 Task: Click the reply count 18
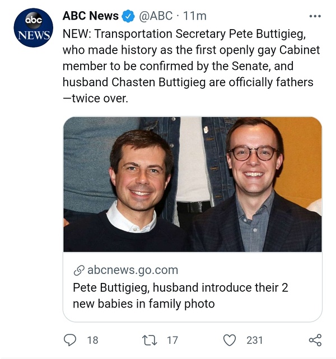pyautogui.click(x=93, y=339)
